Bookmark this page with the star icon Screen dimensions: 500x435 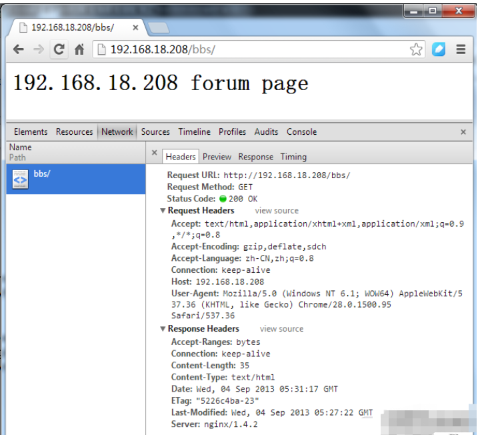[416, 49]
